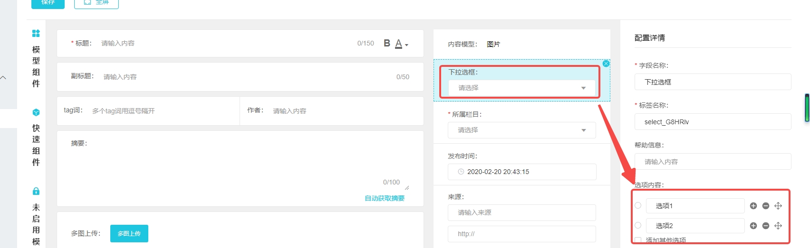This screenshot has height=248, width=810.
Task: Add an option after 选项1
Action: [x=753, y=206]
